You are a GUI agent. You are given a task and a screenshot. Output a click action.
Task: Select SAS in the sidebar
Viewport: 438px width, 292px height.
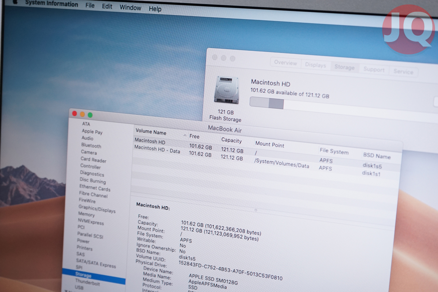click(x=80, y=254)
